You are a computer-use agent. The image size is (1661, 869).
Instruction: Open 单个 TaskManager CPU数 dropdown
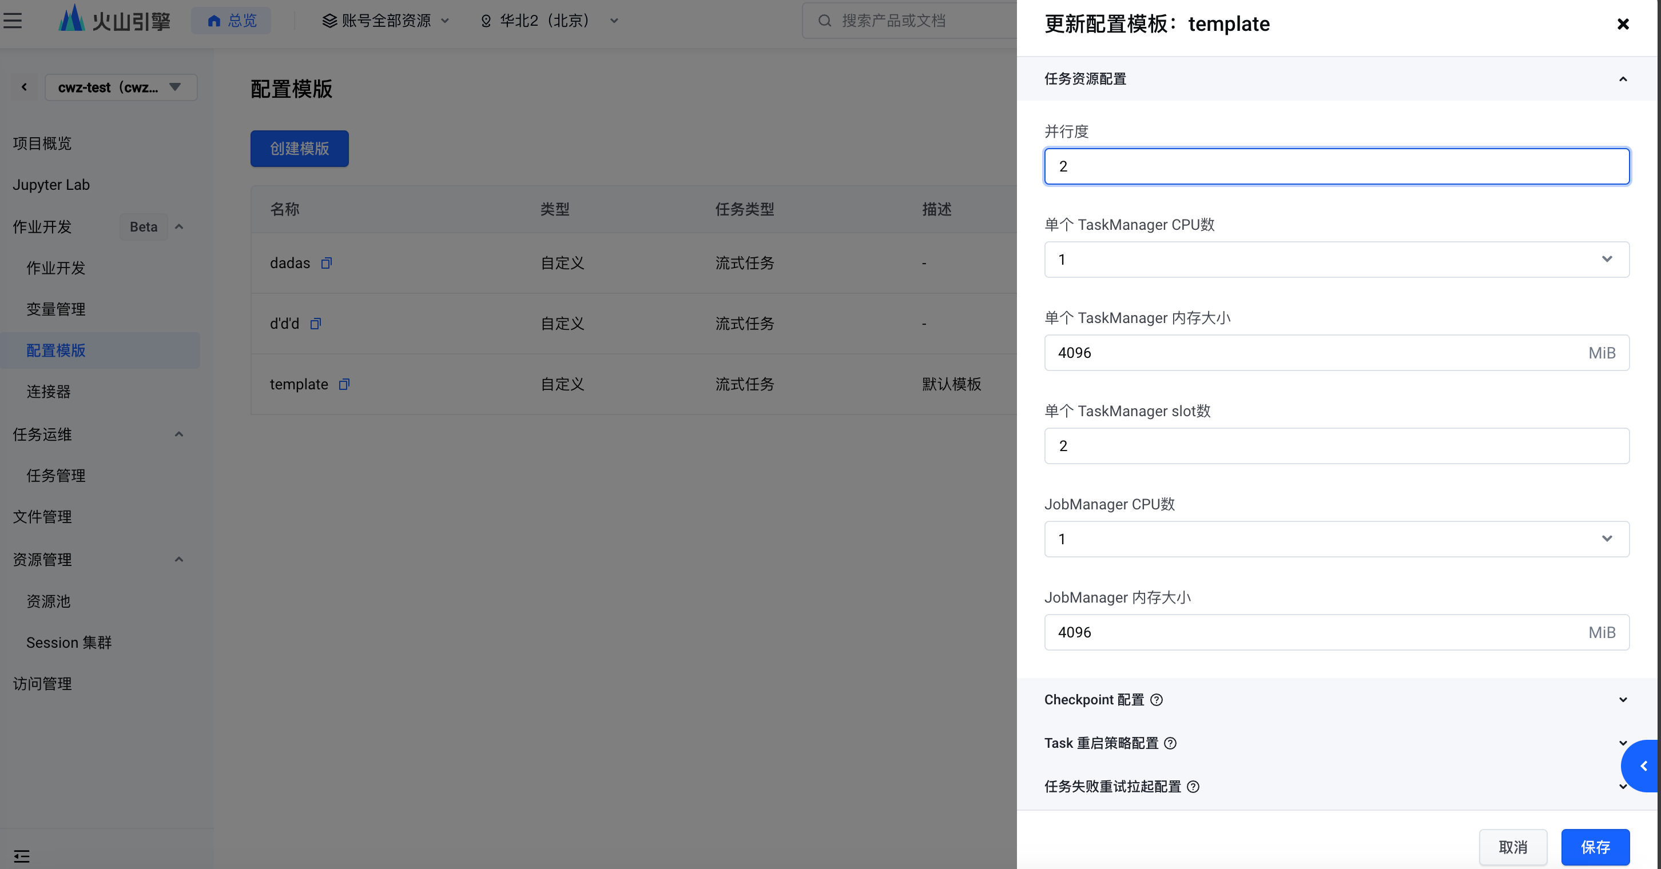[x=1337, y=259]
